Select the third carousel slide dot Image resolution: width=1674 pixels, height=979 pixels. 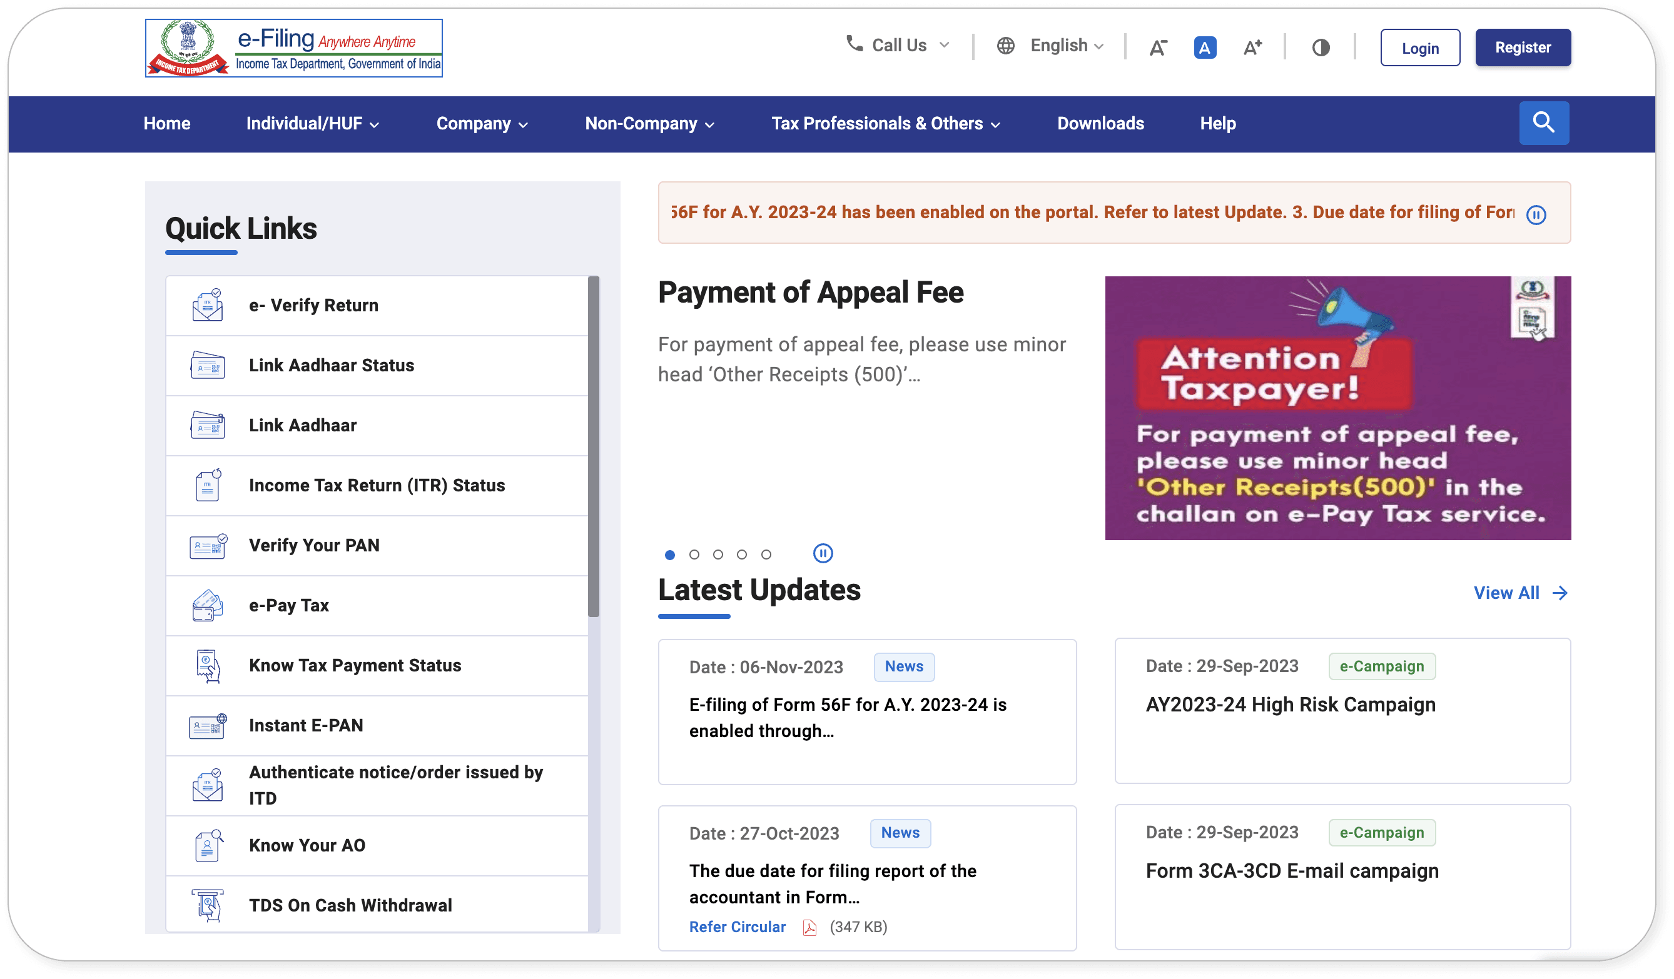(x=718, y=555)
